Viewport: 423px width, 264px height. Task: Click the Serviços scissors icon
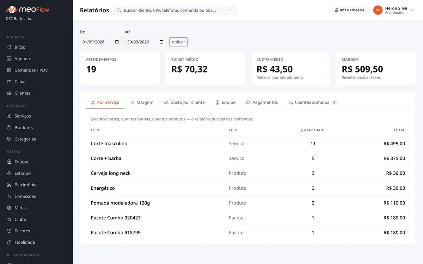point(9,116)
